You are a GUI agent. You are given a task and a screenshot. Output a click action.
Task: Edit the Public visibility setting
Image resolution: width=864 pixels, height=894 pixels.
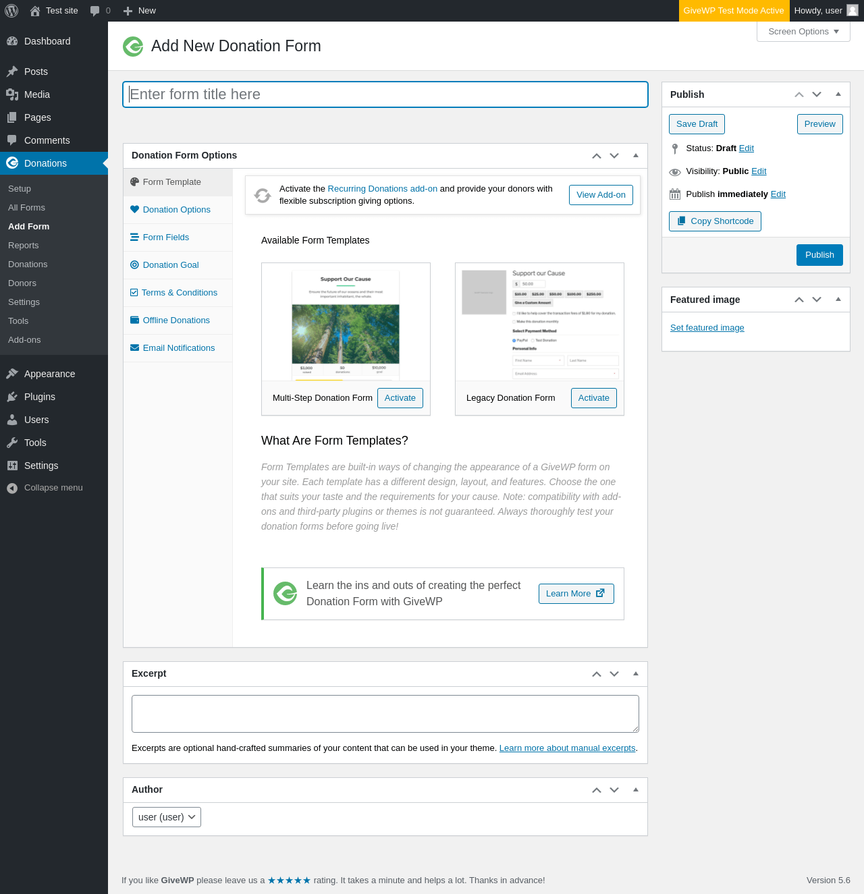[x=759, y=171]
